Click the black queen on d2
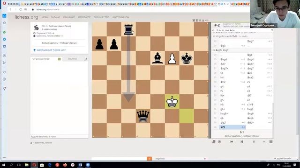The image size is (300, 168). pos(143,116)
